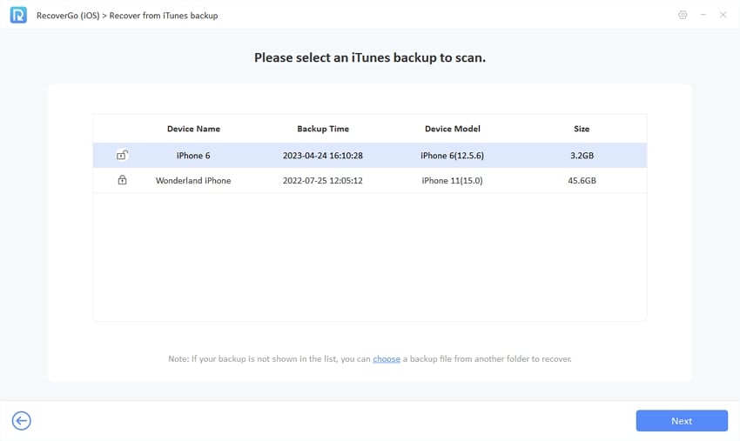
Task: Click the iPhone 11(15.0) device model cell
Action: click(x=452, y=180)
